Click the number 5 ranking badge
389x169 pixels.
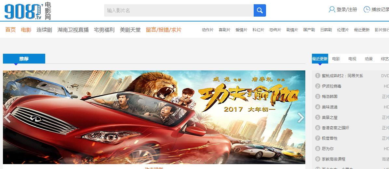point(317,117)
